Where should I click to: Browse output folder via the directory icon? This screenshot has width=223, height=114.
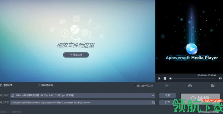click(153, 102)
